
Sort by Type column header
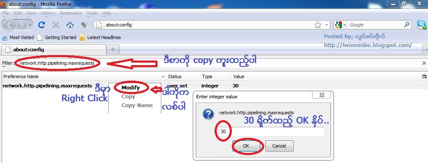(x=215, y=76)
